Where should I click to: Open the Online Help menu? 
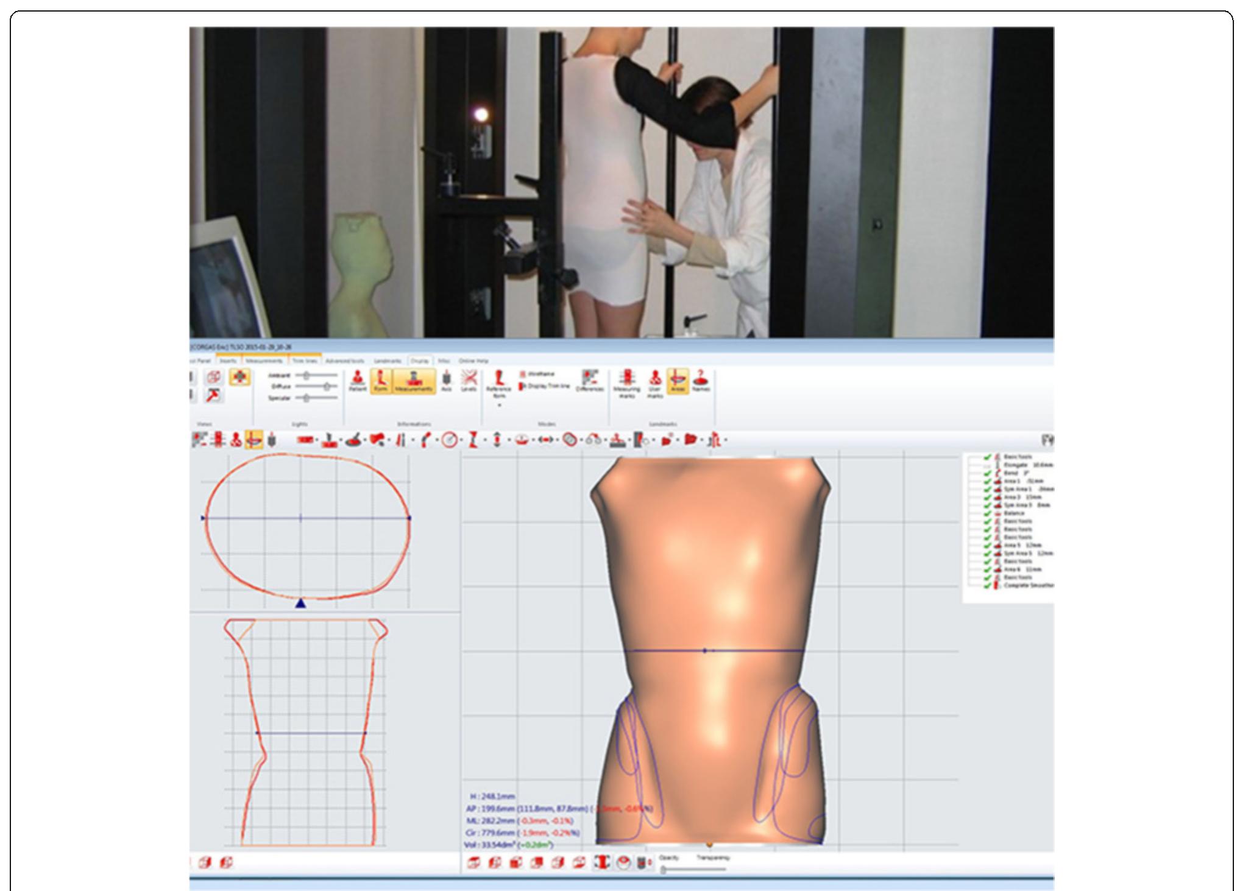tap(473, 361)
